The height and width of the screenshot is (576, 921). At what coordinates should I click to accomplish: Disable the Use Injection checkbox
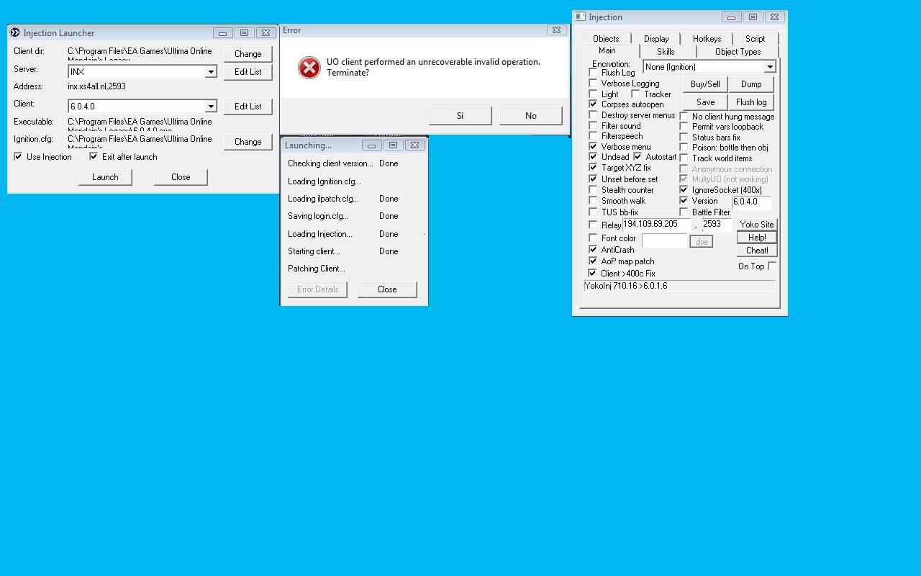(x=18, y=157)
